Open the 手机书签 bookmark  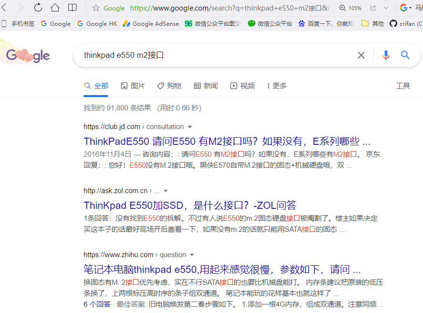(x=18, y=24)
